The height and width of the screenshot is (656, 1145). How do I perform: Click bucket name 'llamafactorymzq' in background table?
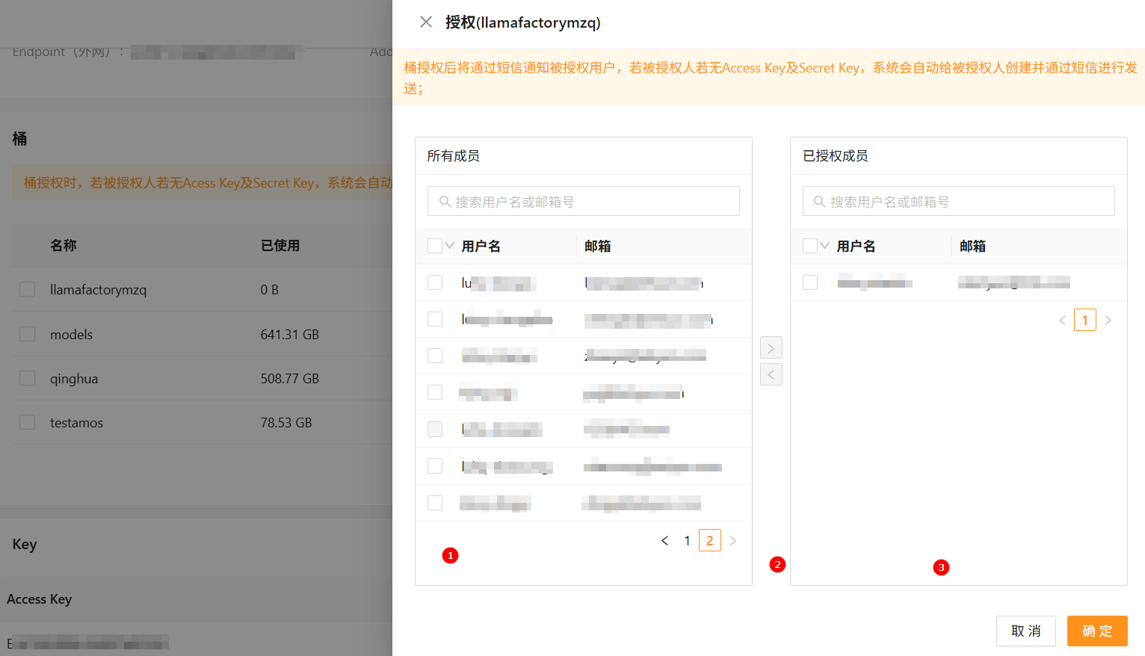(x=98, y=290)
